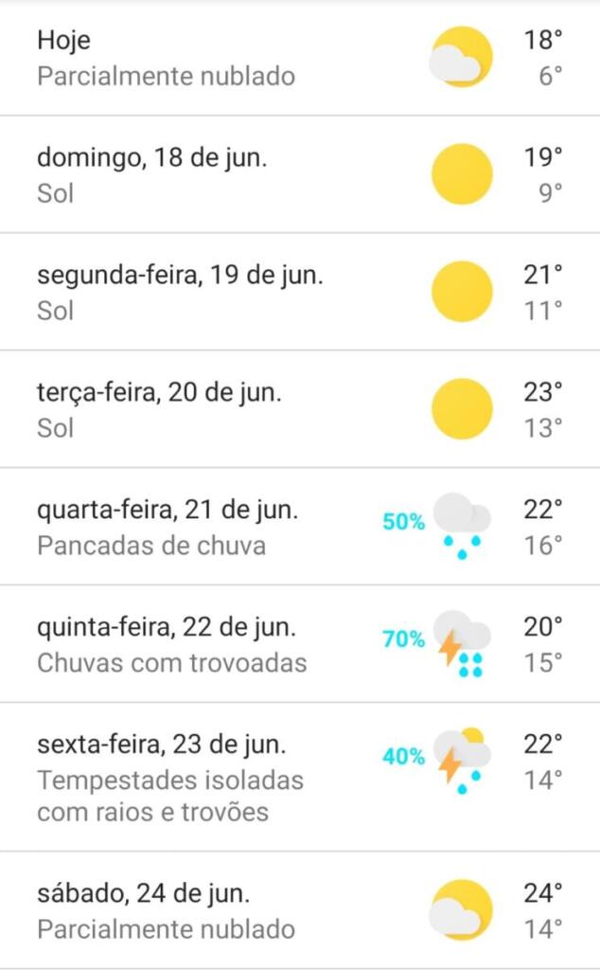
Task: Tap the partly cloudy icon for Hoje
Action: click(461, 57)
